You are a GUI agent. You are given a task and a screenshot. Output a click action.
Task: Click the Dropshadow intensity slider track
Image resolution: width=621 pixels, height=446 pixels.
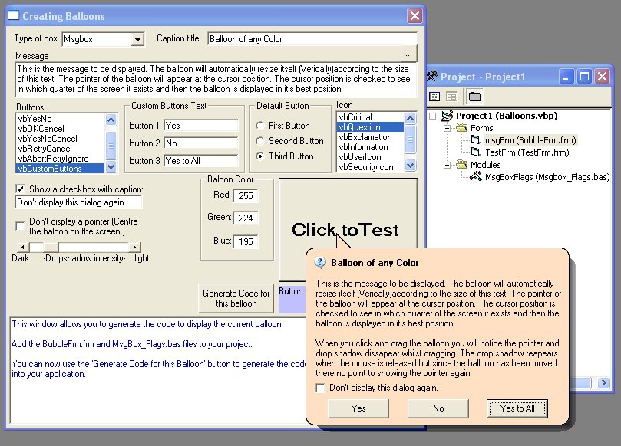pyautogui.click(x=92, y=247)
